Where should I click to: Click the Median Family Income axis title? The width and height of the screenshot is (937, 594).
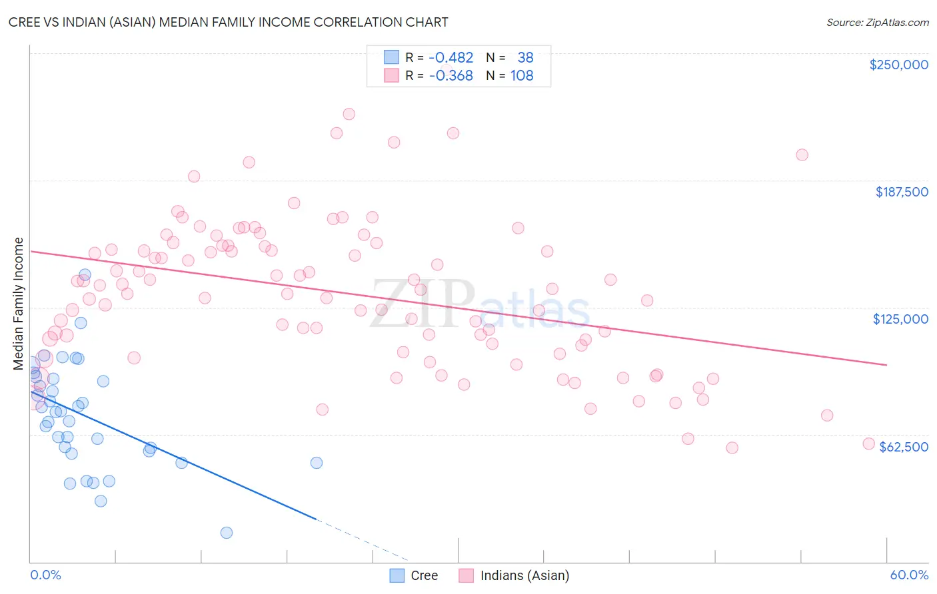point(19,303)
